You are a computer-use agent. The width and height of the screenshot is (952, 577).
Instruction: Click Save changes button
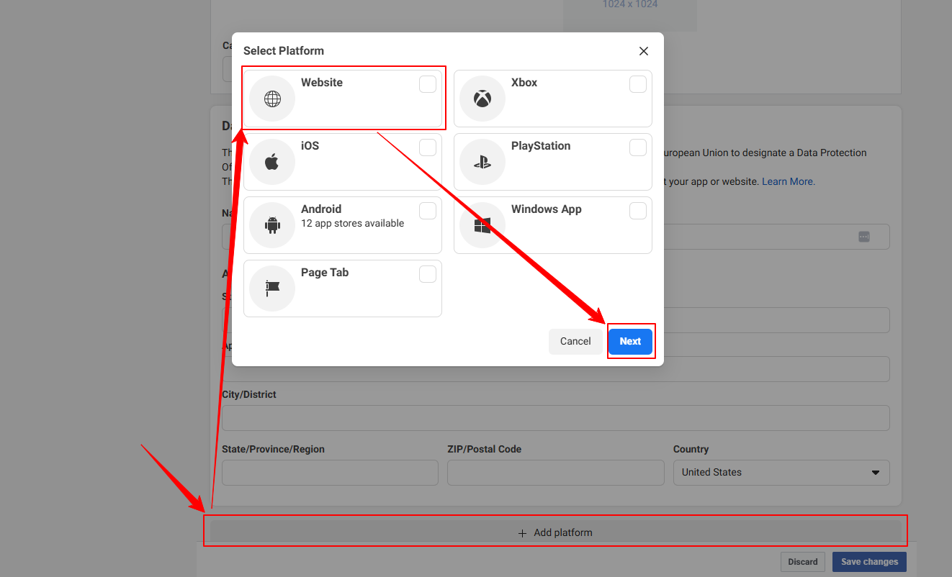[869, 562]
